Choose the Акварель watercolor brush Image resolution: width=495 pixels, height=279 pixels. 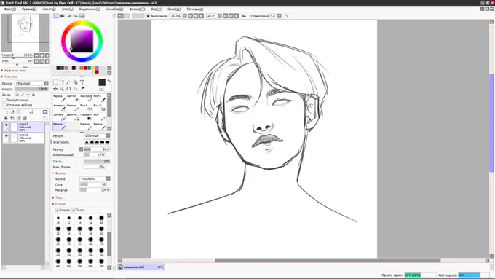[x=59, y=107]
